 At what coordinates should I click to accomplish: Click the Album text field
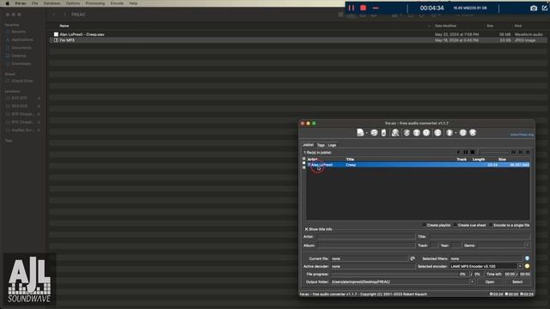click(366, 245)
